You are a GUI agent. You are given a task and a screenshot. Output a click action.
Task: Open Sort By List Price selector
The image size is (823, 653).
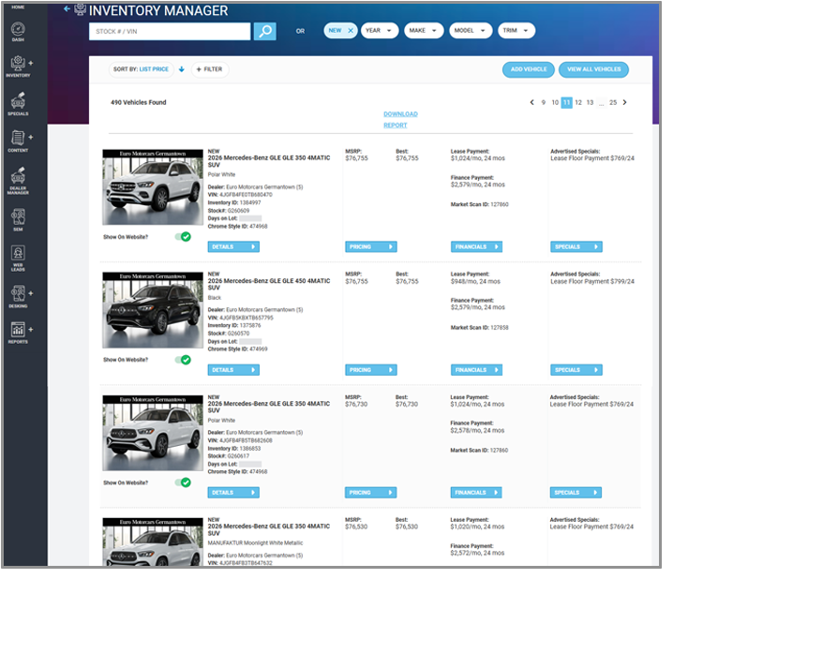click(x=142, y=69)
